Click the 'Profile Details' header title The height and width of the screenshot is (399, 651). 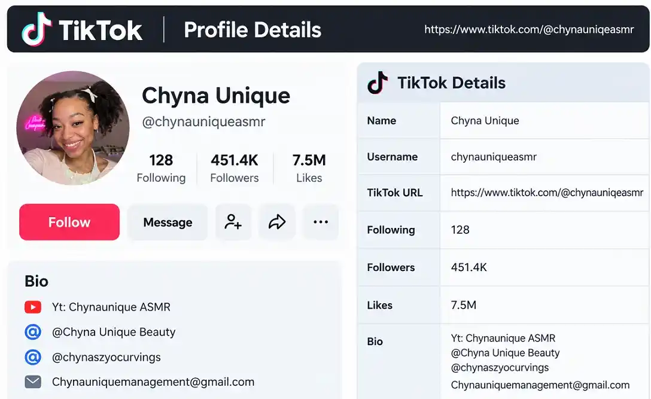click(x=253, y=30)
